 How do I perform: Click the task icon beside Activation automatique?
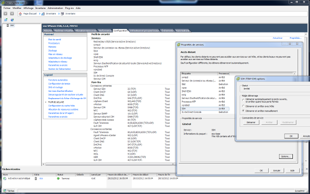5,179
